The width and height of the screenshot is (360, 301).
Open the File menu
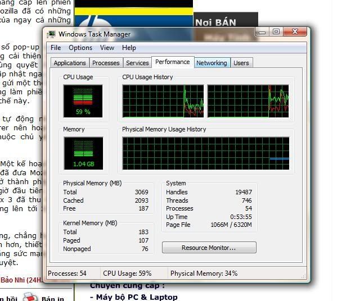pyautogui.click(x=56, y=48)
